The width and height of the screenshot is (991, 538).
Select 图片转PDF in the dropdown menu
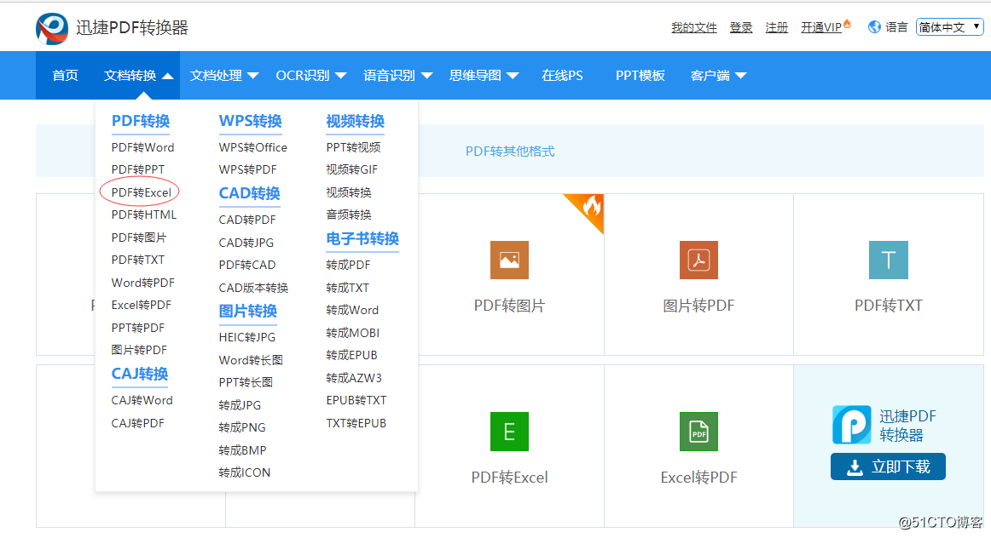pos(139,350)
